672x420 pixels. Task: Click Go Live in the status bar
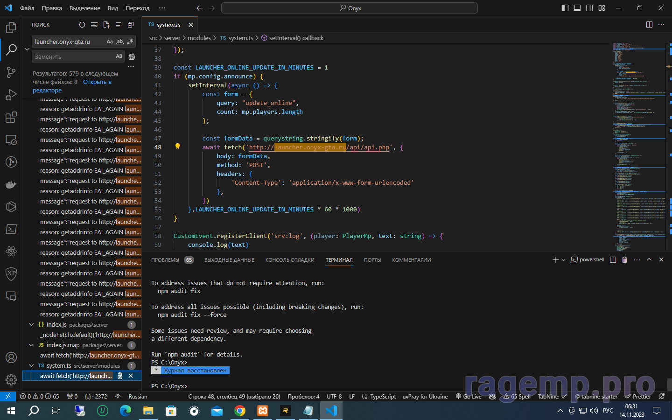point(469,397)
